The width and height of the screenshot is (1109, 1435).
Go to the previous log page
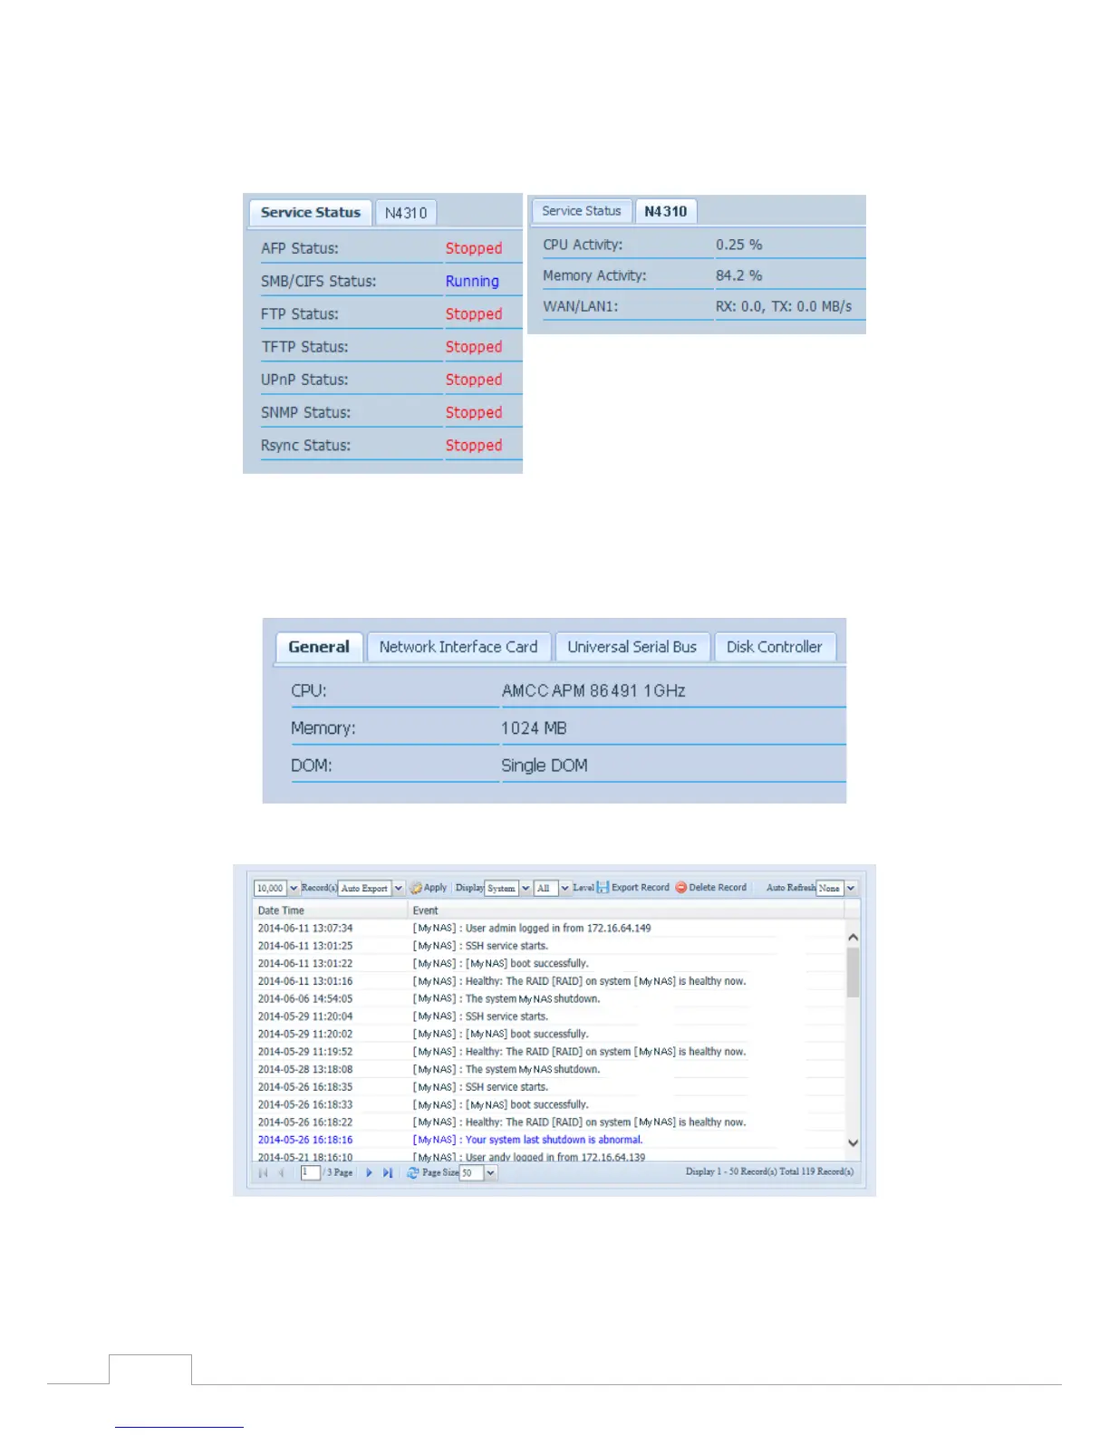pyautogui.click(x=282, y=1172)
